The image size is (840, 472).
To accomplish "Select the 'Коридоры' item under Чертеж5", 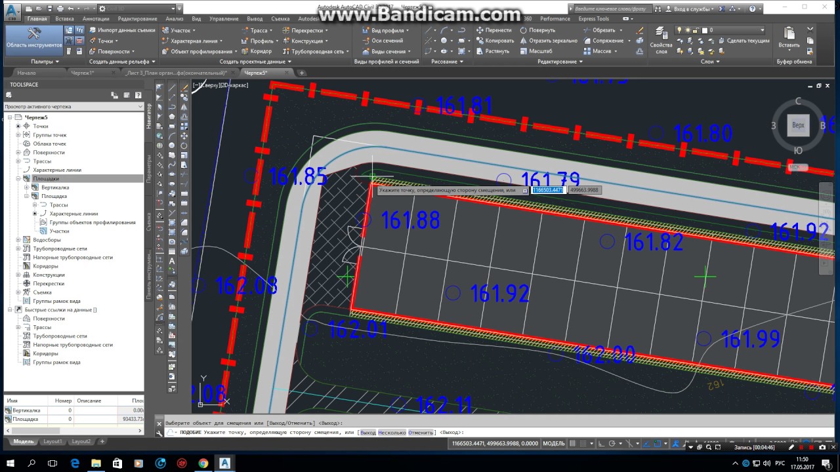I will pyautogui.click(x=45, y=266).
